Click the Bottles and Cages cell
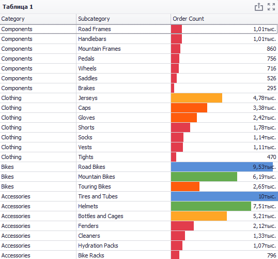The height and width of the screenshot is (259, 278). coord(123,216)
